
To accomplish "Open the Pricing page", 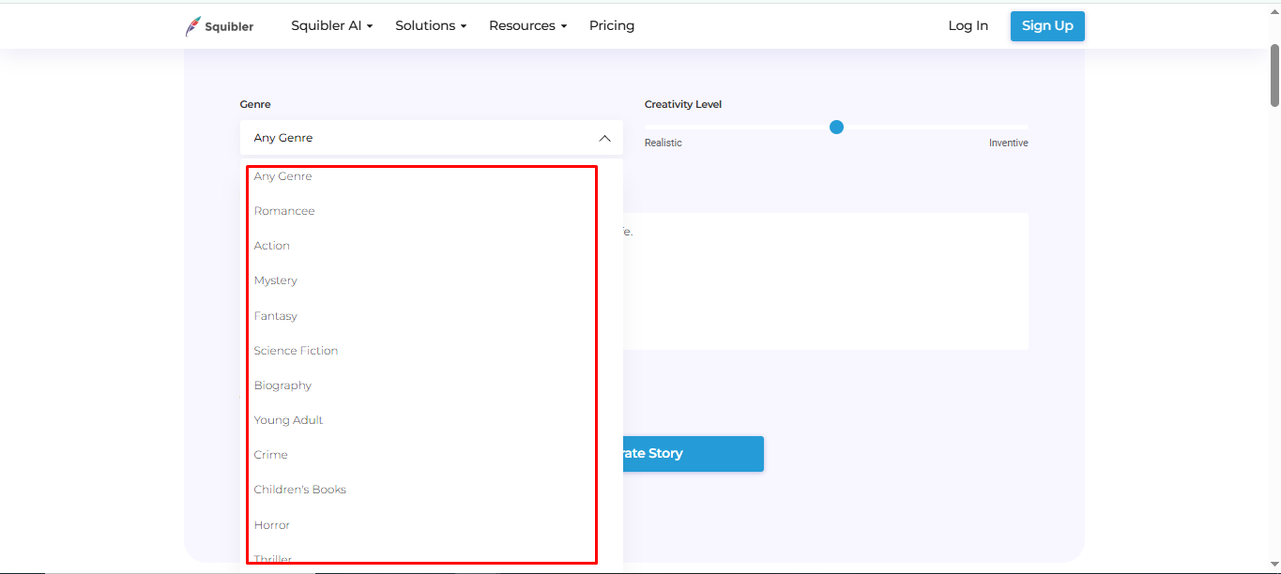I will tap(612, 25).
